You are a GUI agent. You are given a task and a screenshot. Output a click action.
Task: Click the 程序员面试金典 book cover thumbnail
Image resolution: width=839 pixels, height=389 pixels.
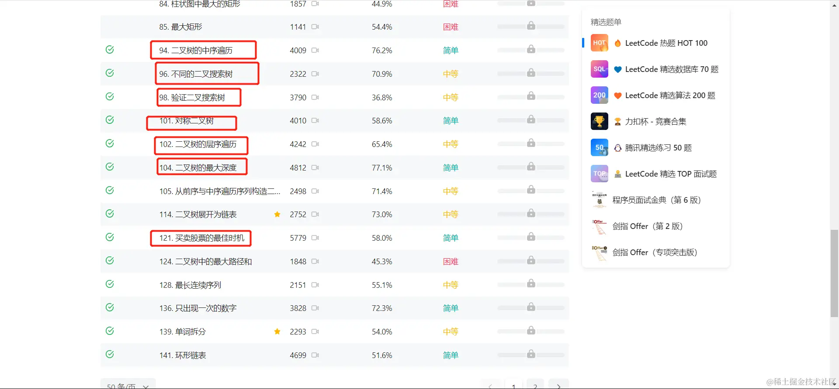[600, 200]
